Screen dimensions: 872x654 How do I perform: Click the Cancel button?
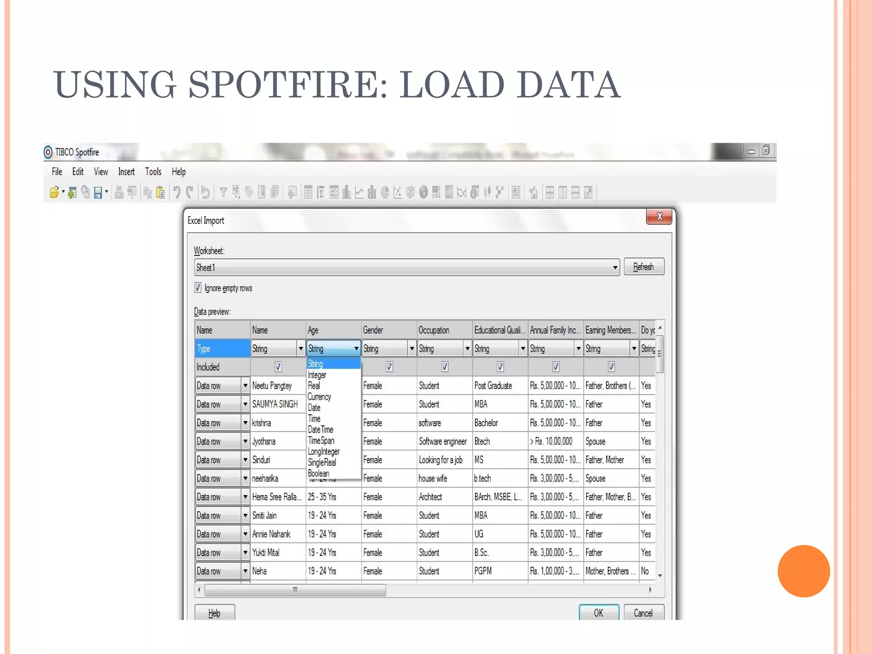click(643, 613)
